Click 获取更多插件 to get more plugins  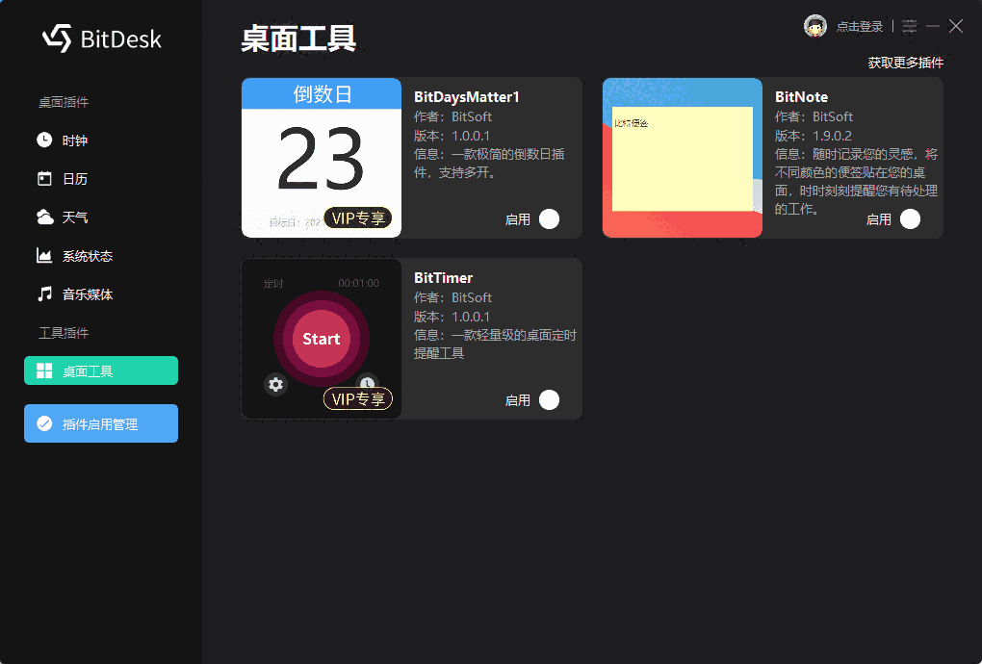[905, 61]
